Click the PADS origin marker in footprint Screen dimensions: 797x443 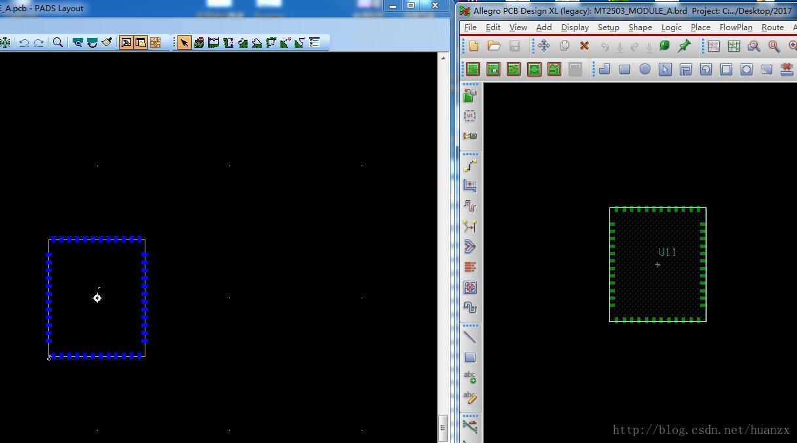tap(97, 298)
